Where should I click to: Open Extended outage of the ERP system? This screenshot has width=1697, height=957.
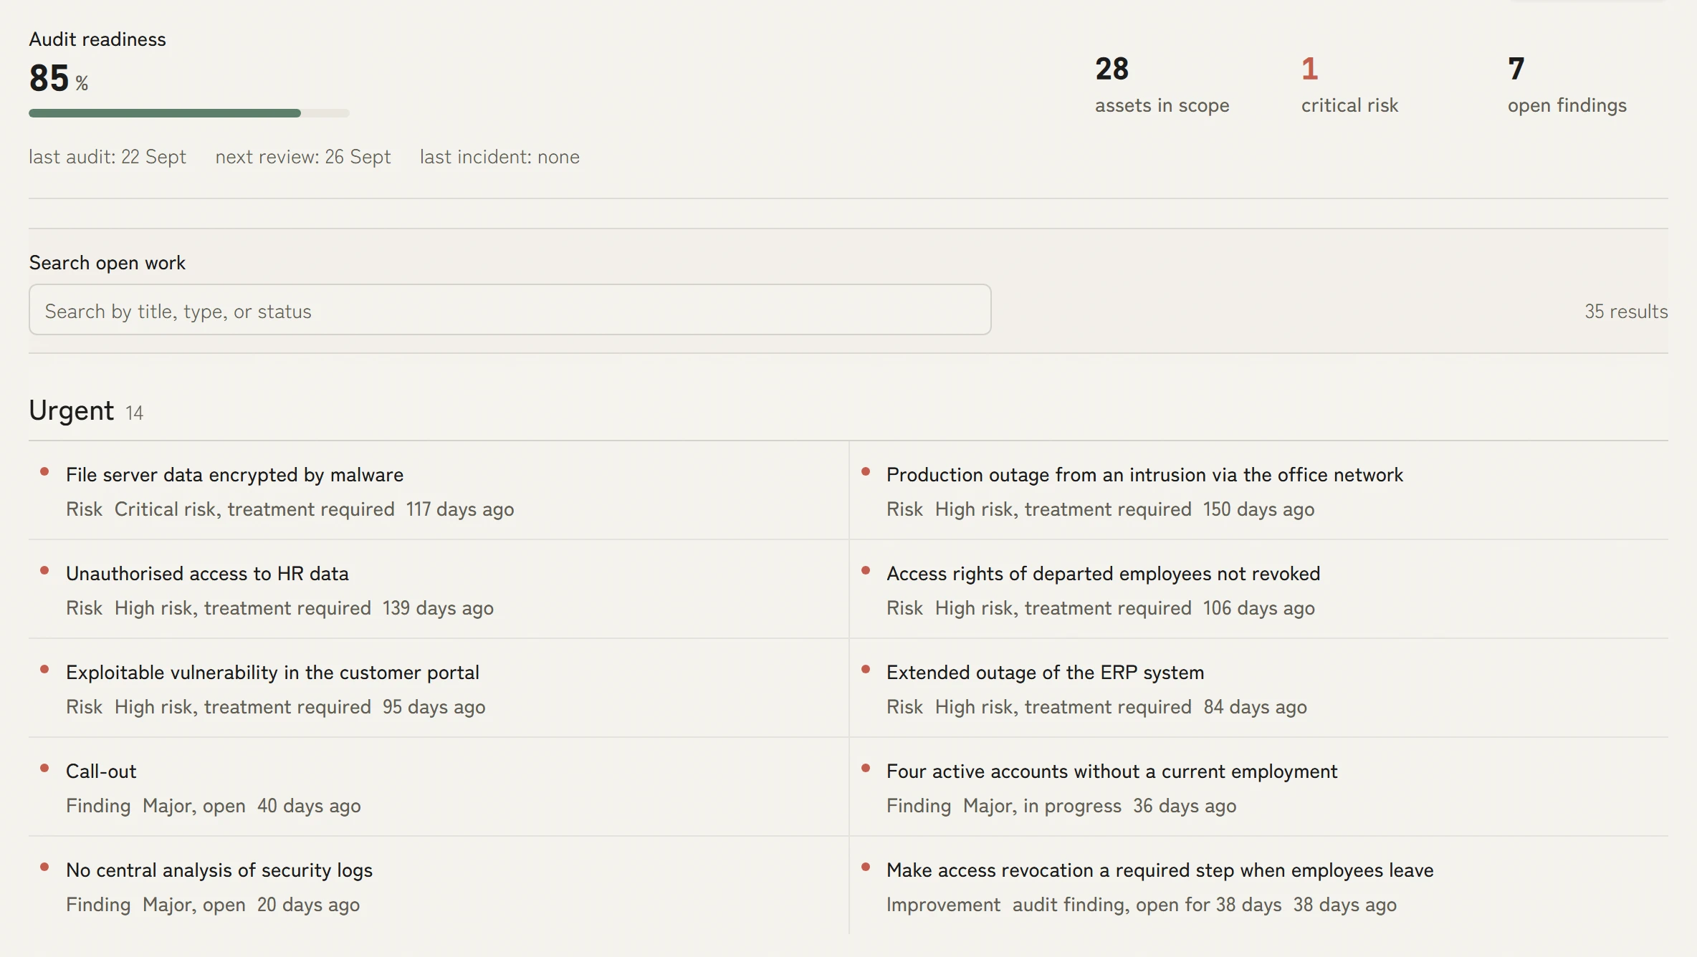[1259, 688]
